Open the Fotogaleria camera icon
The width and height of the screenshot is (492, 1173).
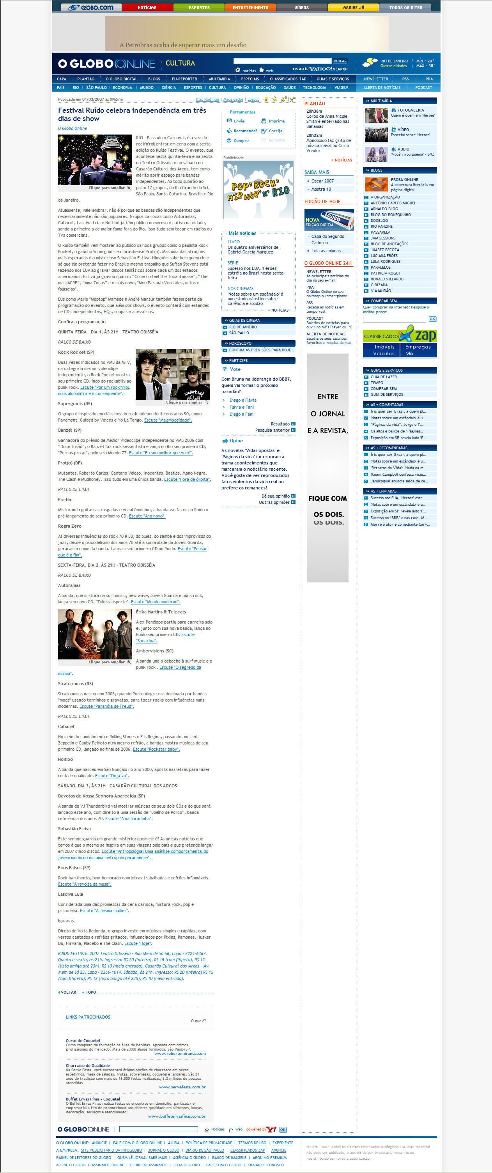pyautogui.click(x=394, y=110)
